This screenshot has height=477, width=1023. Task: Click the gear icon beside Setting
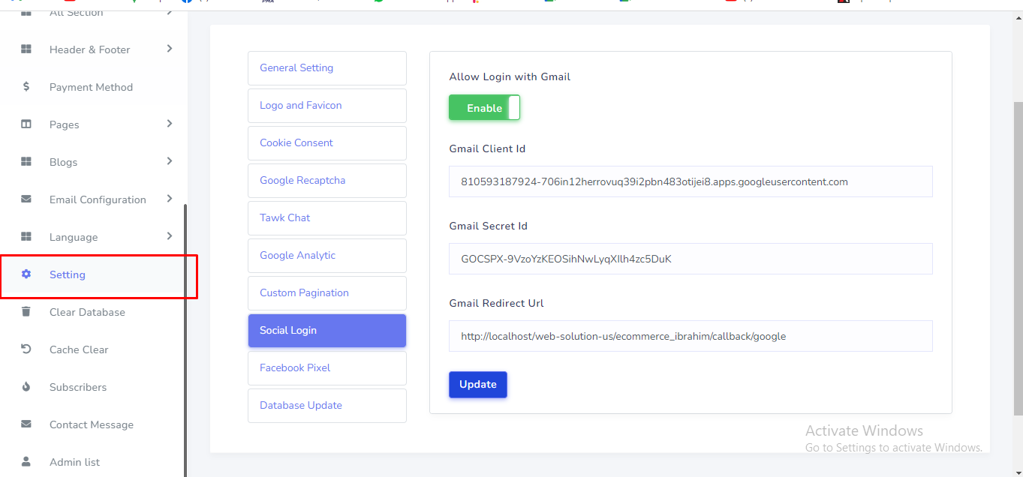tap(26, 274)
